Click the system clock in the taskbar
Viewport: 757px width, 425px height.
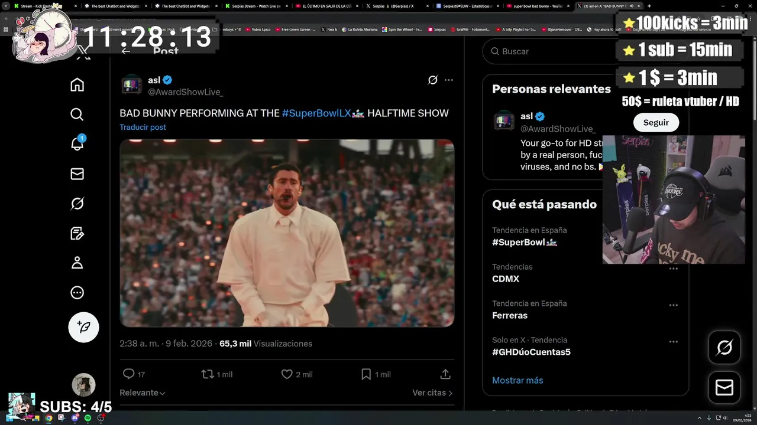(742, 417)
